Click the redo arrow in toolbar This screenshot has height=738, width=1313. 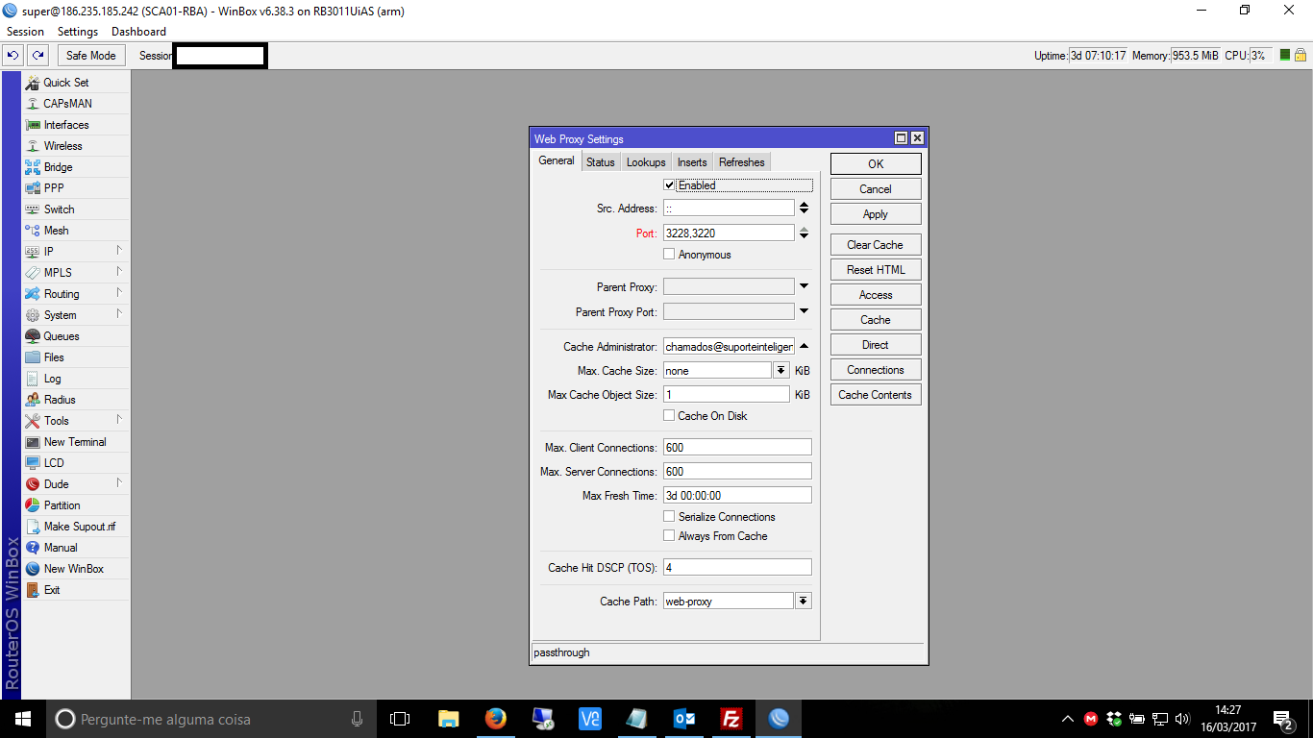tap(37, 56)
